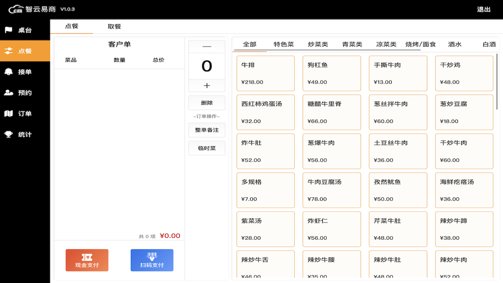Image resolution: width=503 pixels, height=283 pixels.
Task: Decrease quantity with the minus button
Action: [x=207, y=47]
